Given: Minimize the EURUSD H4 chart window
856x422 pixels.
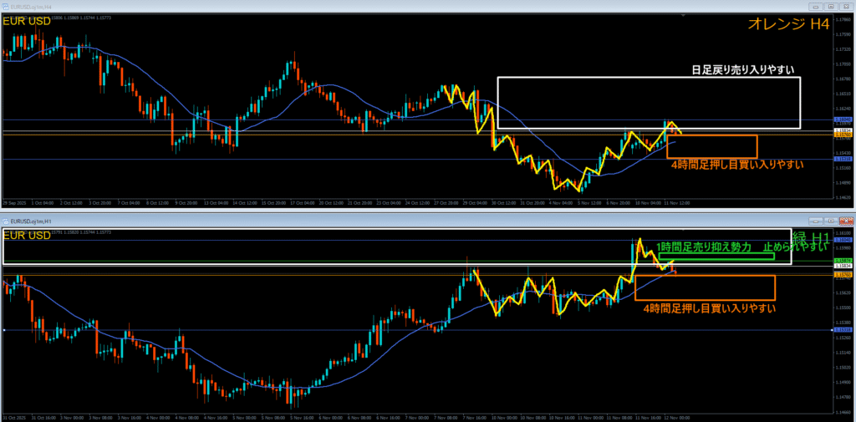Looking at the screenshot, I should (816, 7).
